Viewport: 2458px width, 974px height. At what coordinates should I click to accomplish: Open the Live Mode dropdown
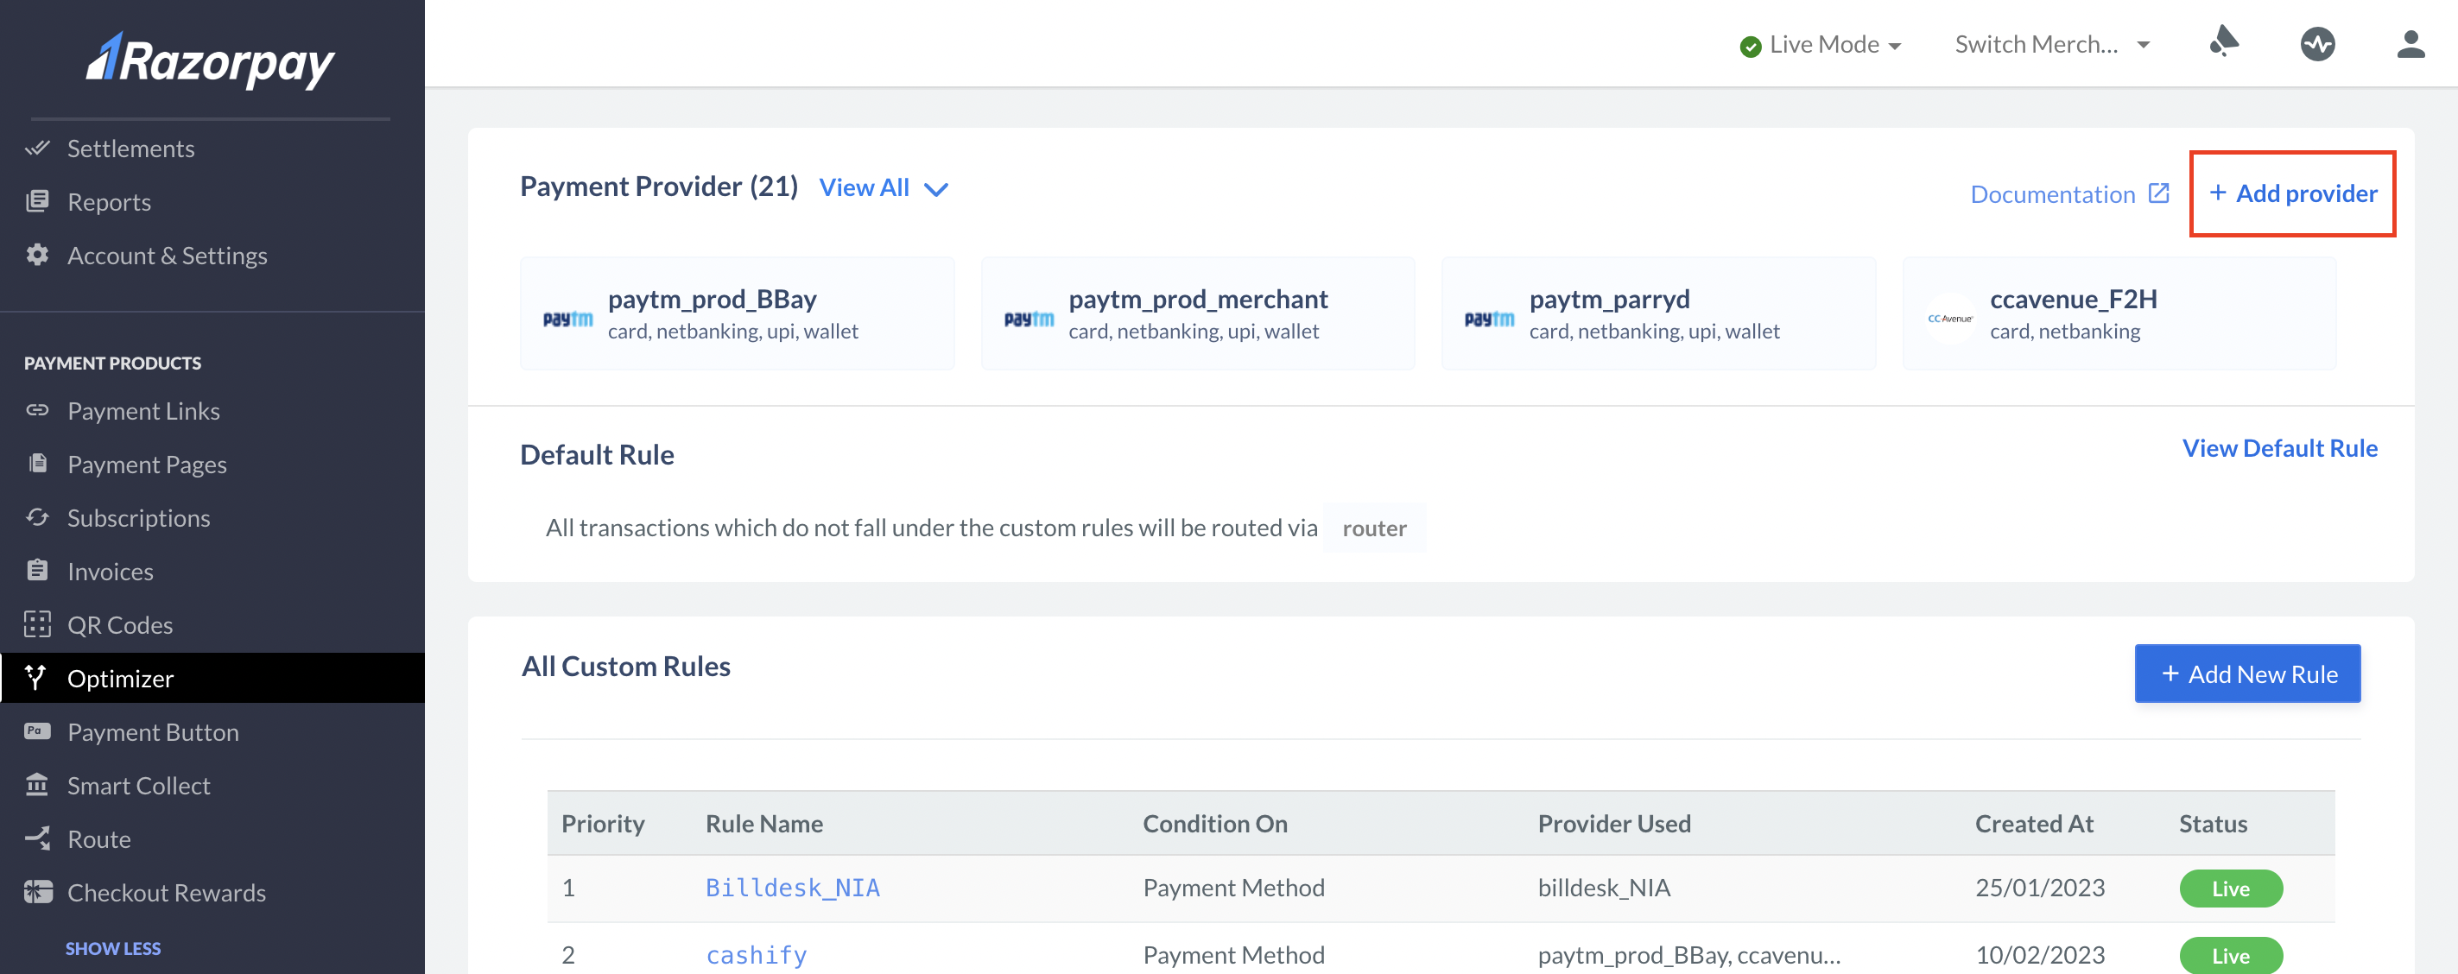click(1821, 45)
